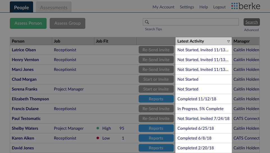
Task: Re-Send Invite for Henry Vernton
Action: [156, 60]
